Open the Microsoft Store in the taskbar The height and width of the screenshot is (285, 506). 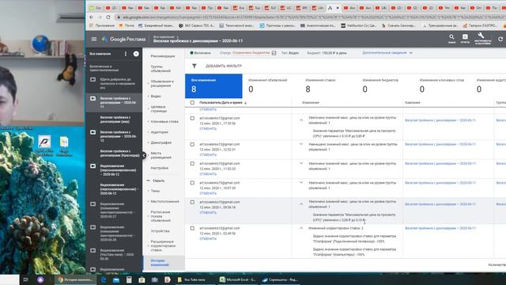click(x=142, y=279)
